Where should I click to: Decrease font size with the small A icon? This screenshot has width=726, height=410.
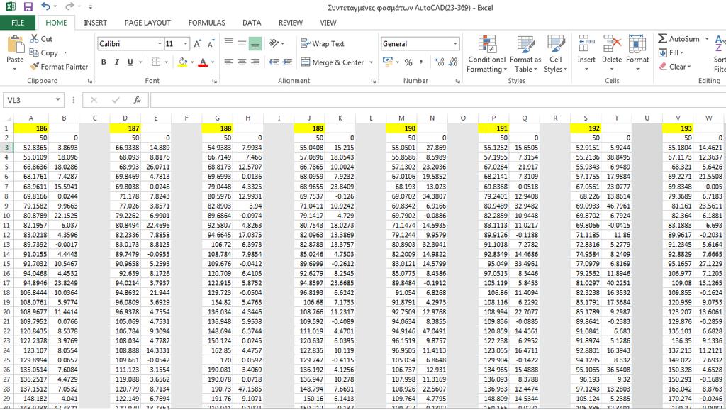click(x=211, y=43)
